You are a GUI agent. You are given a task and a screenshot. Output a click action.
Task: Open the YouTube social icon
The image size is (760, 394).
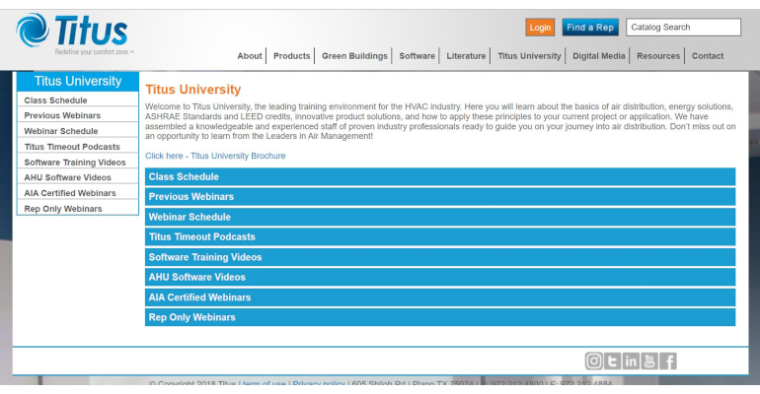[x=649, y=361]
